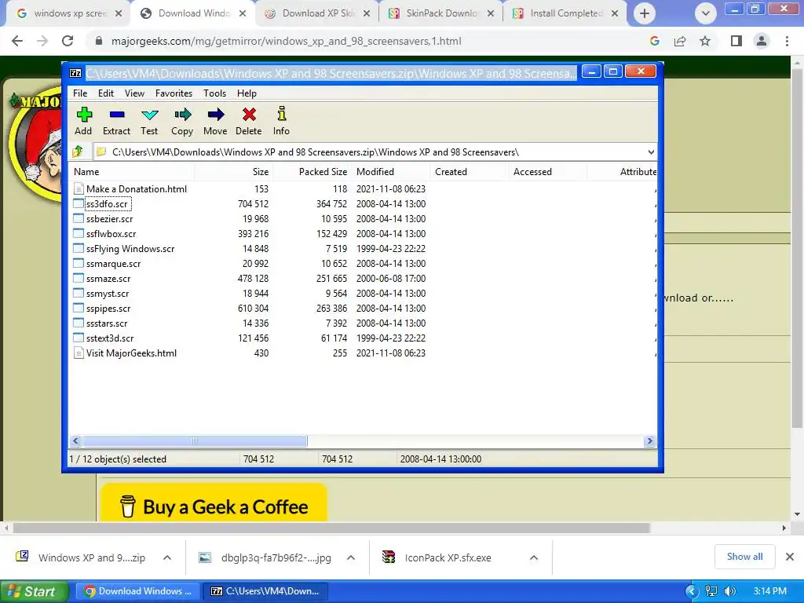Select Visit MajorGeeks.html file
The image size is (804, 603).
click(131, 353)
